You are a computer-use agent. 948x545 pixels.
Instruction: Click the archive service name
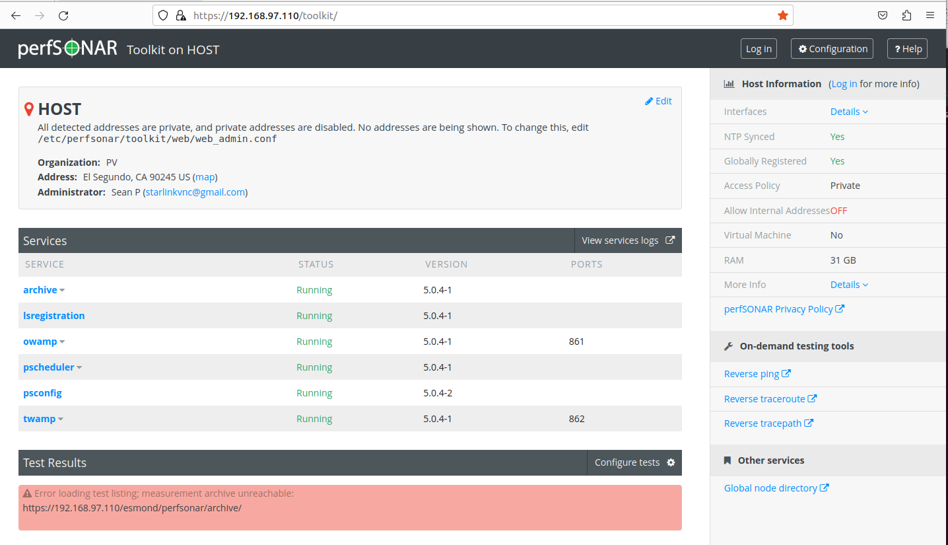pos(40,290)
